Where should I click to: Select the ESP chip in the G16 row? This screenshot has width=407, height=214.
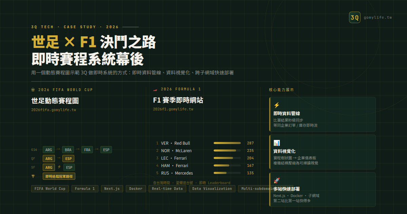click(x=106, y=150)
